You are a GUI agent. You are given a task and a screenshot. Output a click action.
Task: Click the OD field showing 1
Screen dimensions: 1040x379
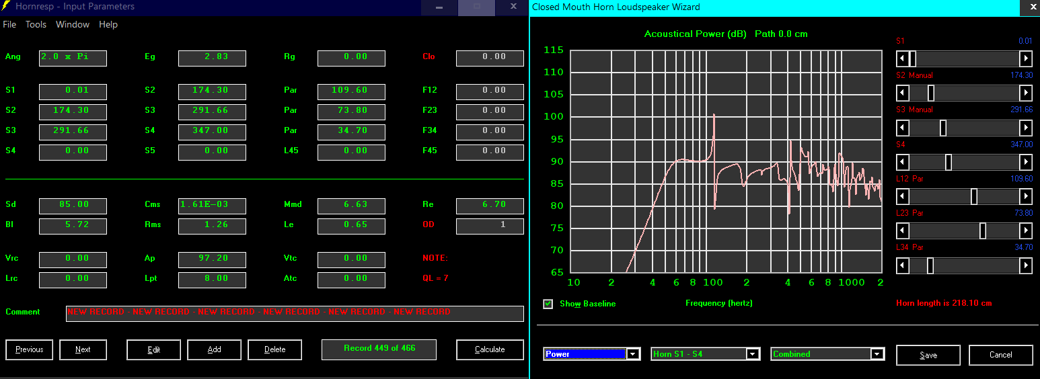coord(490,226)
